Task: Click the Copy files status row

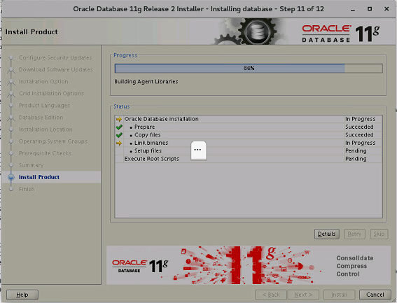Action: (x=249, y=135)
